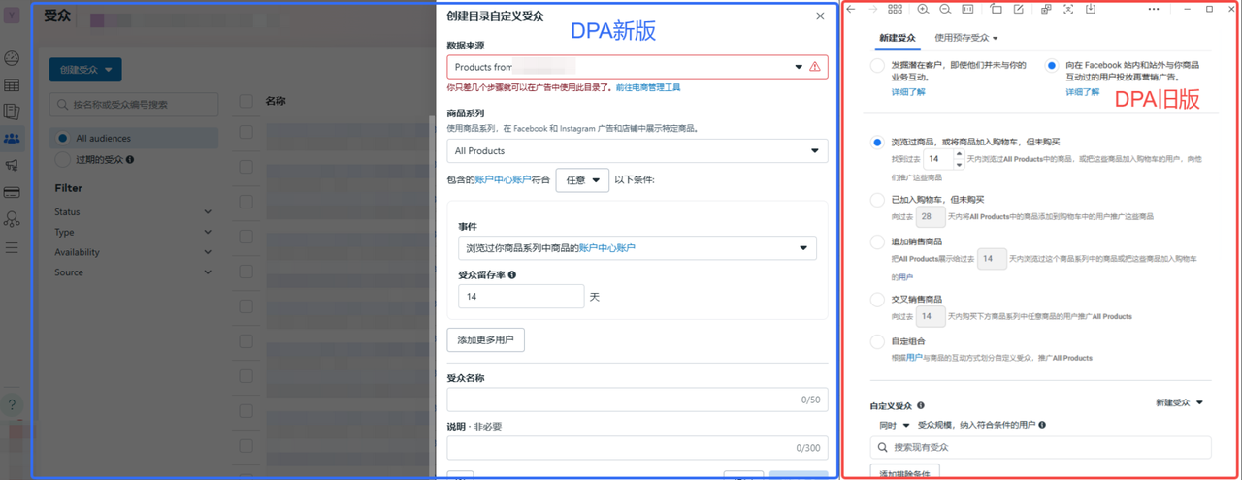Screen dimensions: 1242x480
Task: Open 详细了解 link under 发掘潜在客户
Action: pos(908,92)
